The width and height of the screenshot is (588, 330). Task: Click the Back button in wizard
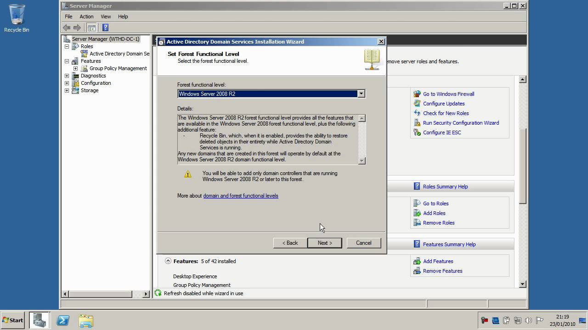point(290,243)
